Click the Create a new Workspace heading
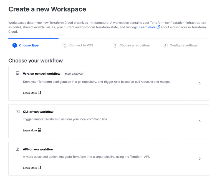 coord(47,9)
